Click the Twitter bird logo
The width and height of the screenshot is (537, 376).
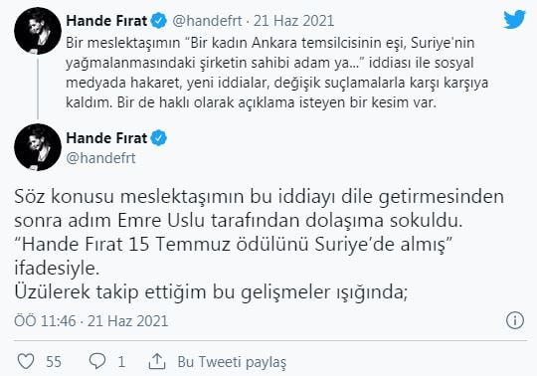[x=514, y=19]
